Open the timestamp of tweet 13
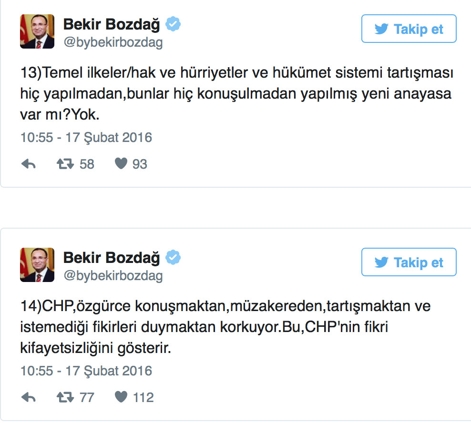This screenshot has height=423, width=471. [85, 137]
